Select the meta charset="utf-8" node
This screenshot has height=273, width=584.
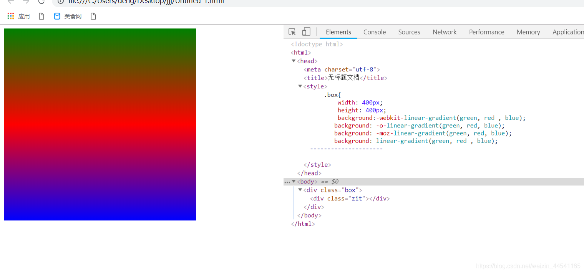pos(342,69)
